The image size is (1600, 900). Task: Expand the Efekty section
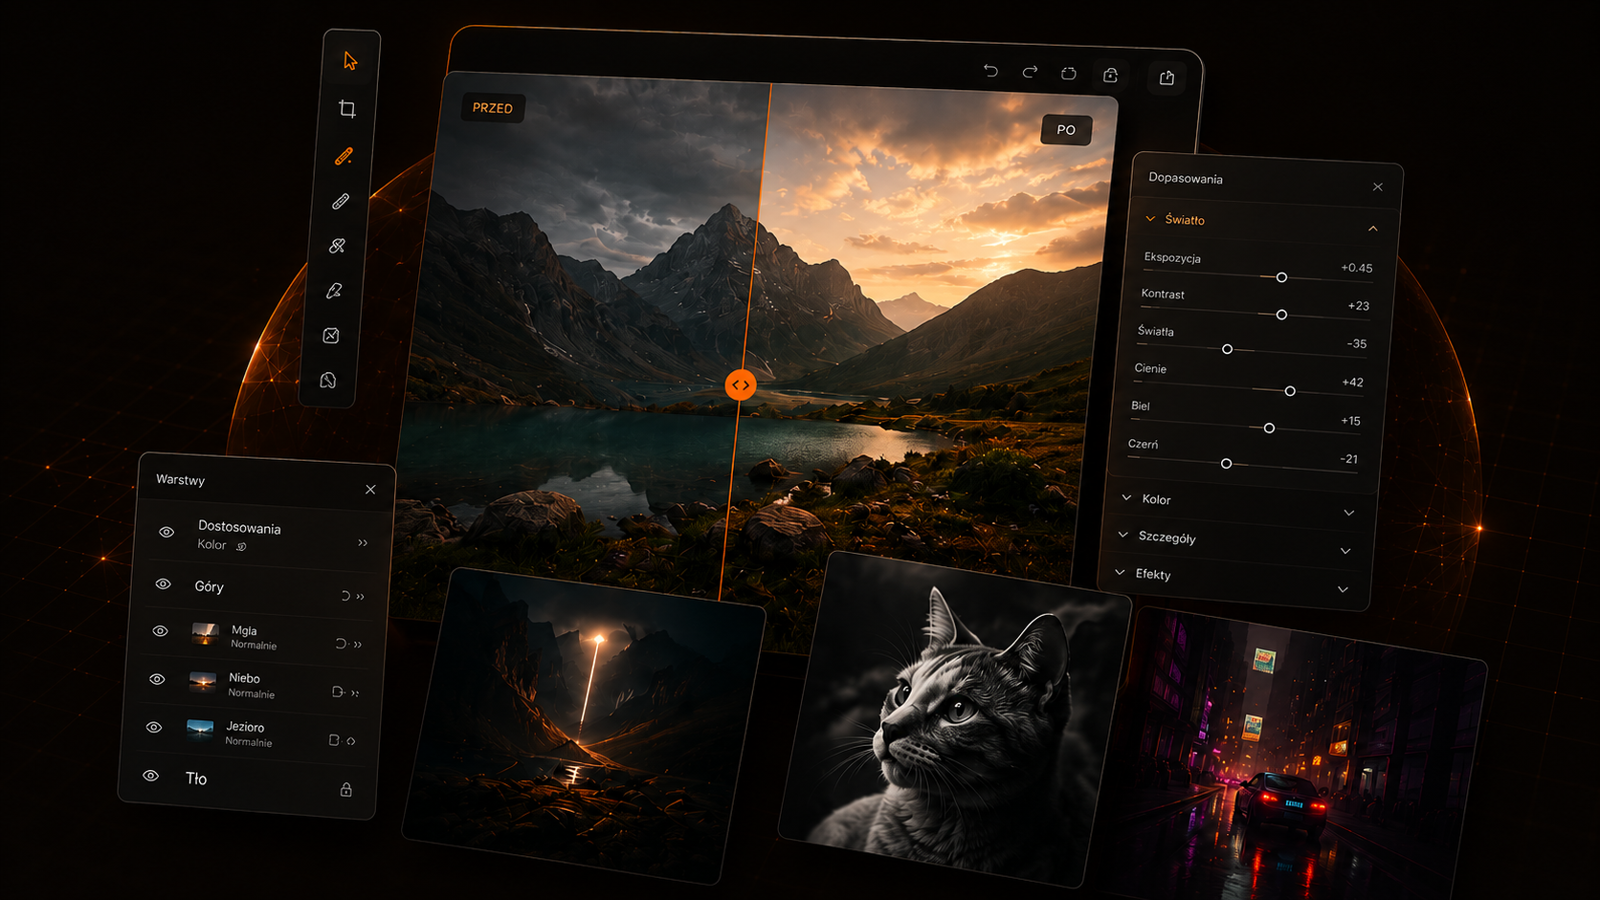pos(1343,589)
